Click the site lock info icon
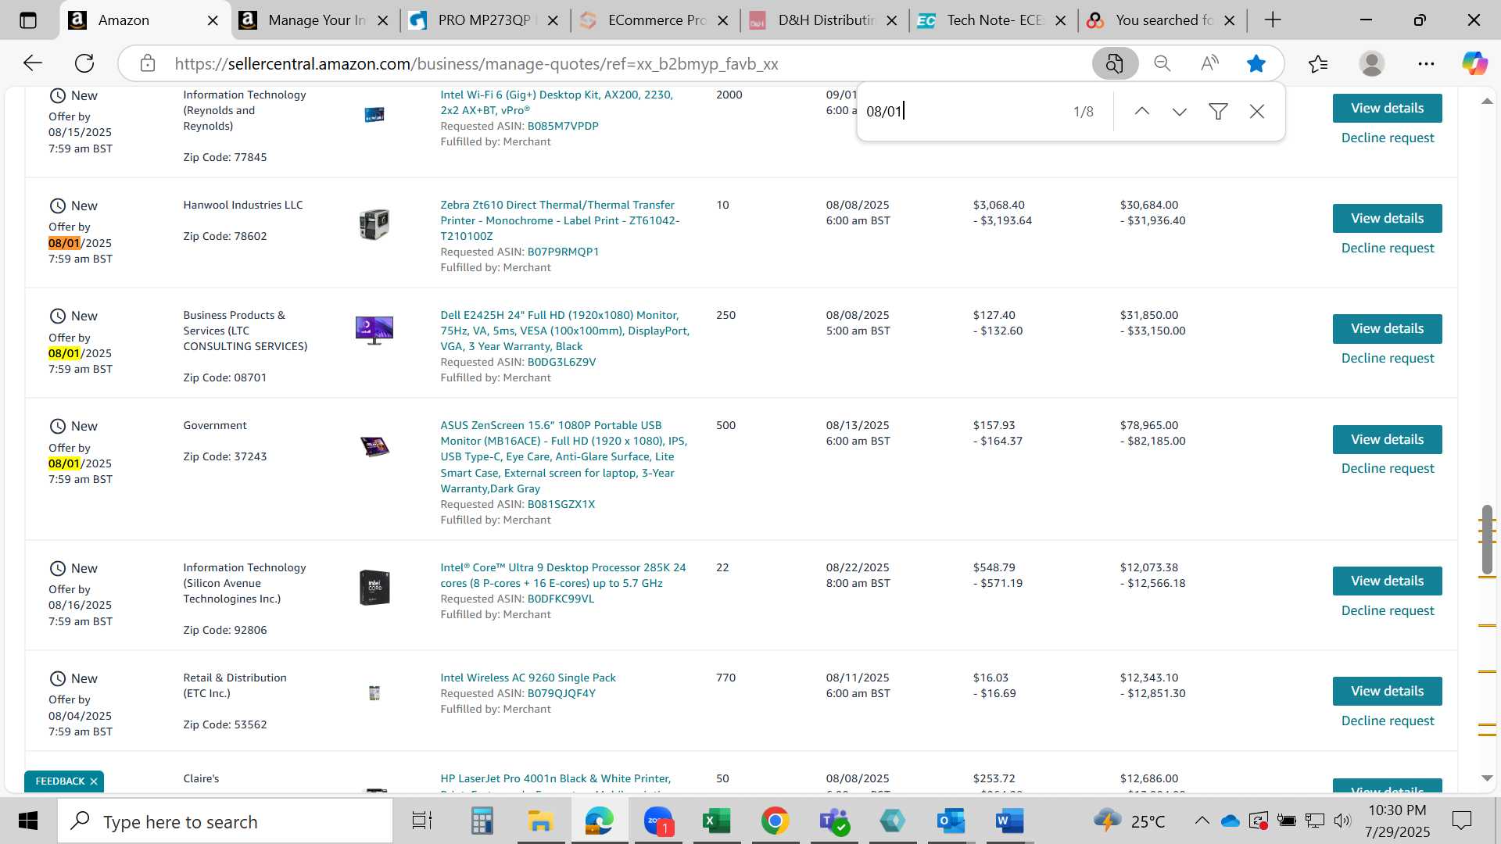1501x844 pixels. pyautogui.click(x=148, y=63)
